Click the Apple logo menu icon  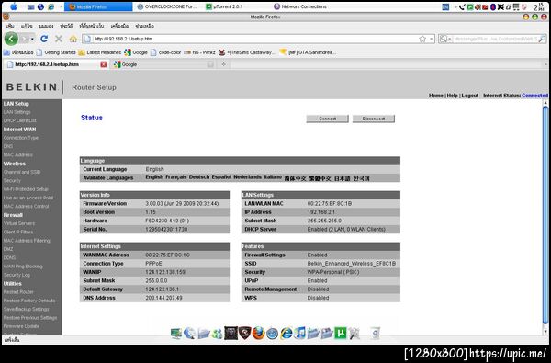[x=14, y=6]
